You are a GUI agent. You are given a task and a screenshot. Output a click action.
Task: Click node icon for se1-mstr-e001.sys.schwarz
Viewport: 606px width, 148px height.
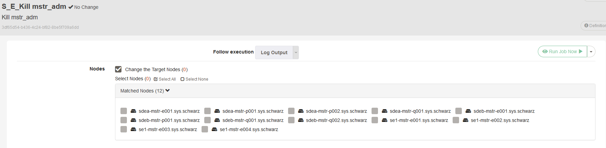coord(384,120)
